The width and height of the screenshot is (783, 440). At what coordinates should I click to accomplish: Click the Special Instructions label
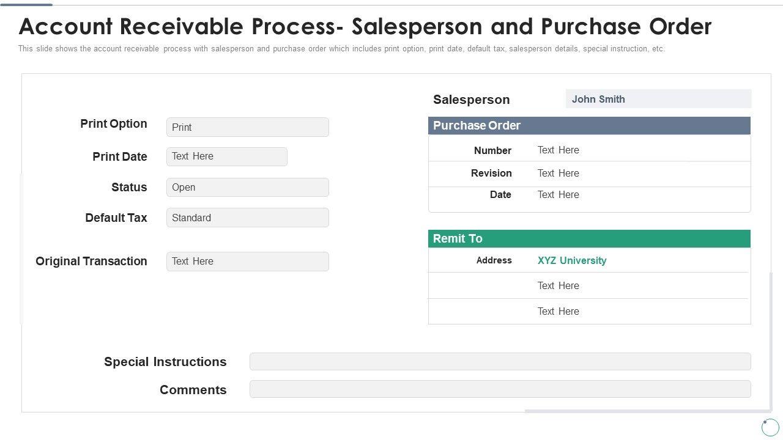pyautogui.click(x=165, y=362)
